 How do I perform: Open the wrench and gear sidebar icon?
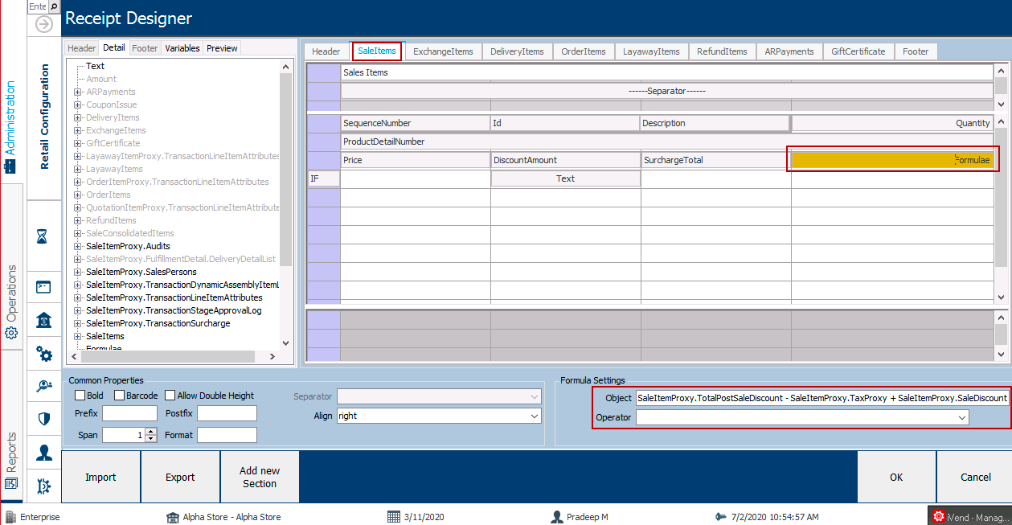44,486
